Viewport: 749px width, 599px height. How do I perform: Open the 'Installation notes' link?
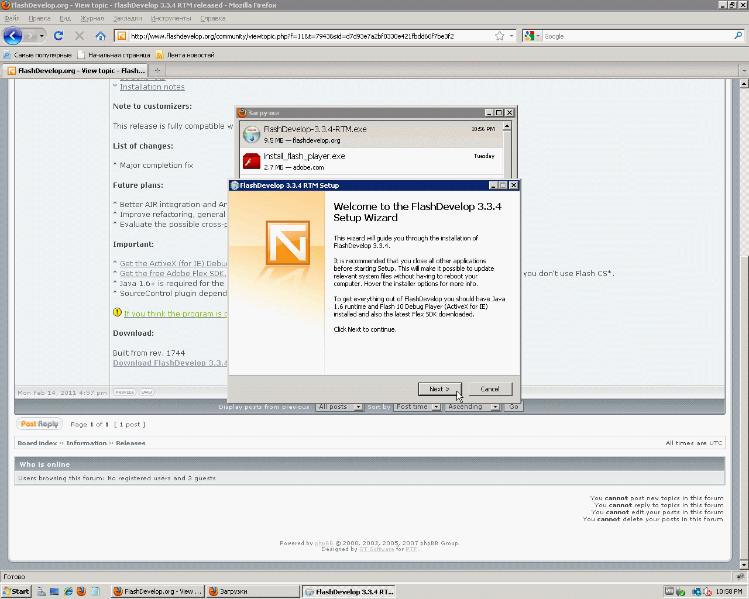pos(152,87)
